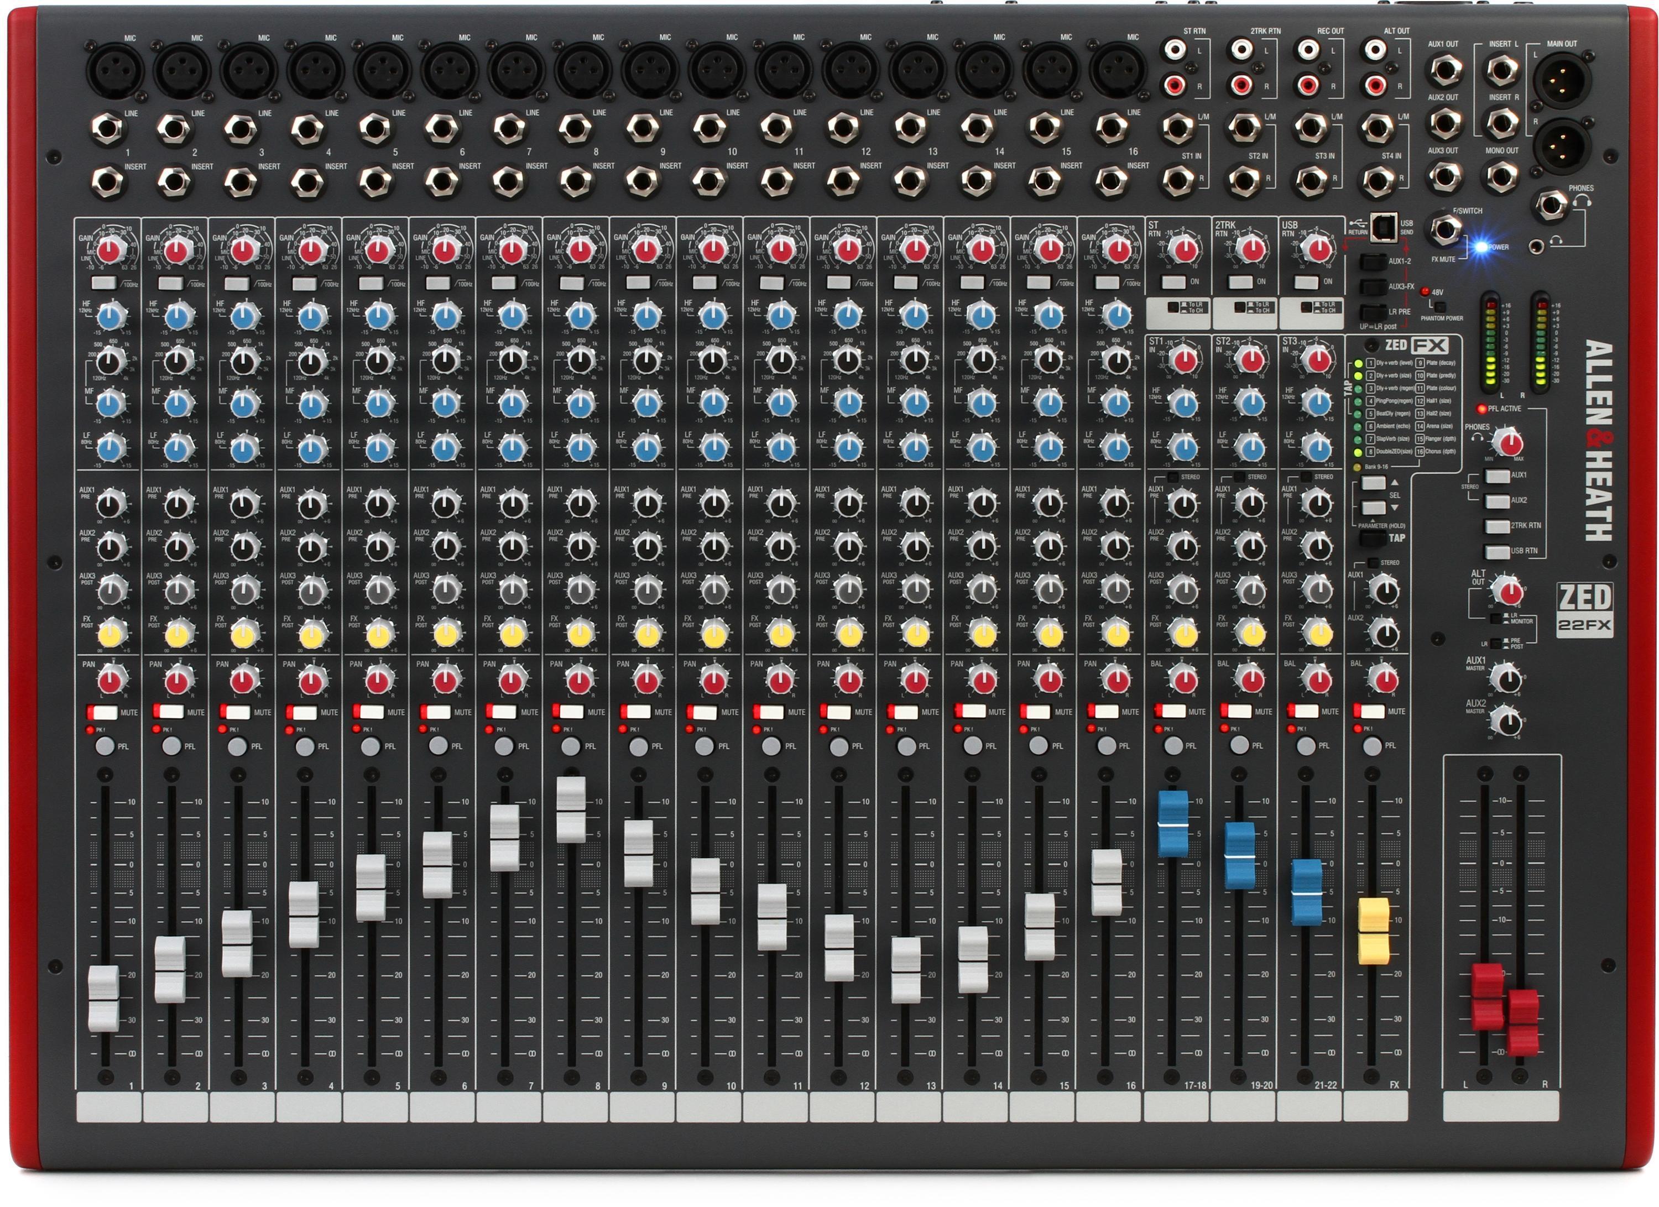
Task: Turn channel 1 yellow FX POST knob
Action: pos(111,635)
